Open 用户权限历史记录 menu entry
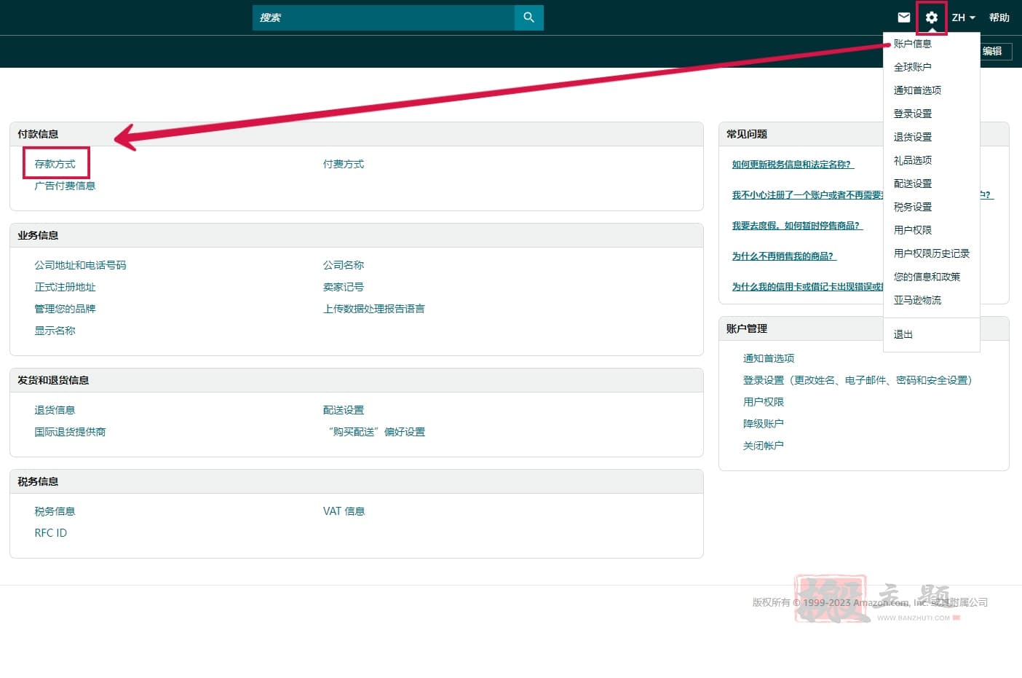 tap(931, 253)
